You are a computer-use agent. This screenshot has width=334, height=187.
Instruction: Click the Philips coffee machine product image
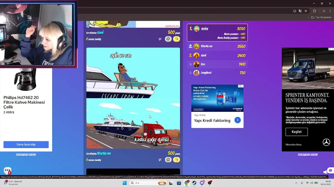(25, 79)
